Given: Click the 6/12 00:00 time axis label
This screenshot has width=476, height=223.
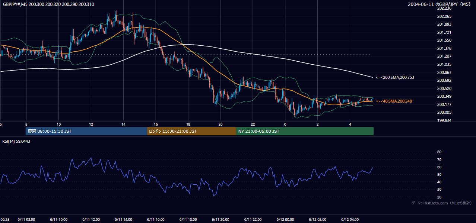Looking at the screenshot, I should [285, 219].
